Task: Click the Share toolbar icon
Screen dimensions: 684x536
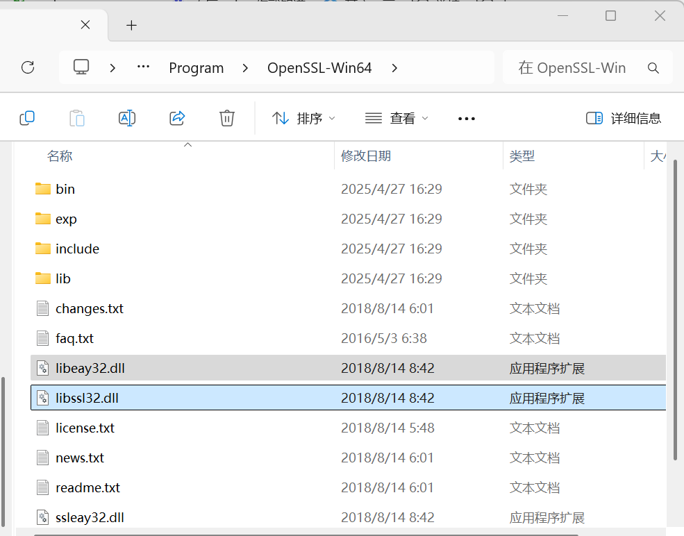Action: pyautogui.click(x=177, y=118)
